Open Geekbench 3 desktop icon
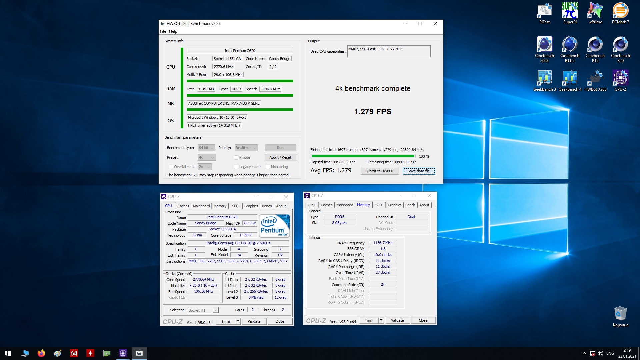This screenshot has height=360, width=640. tap(544, 81)
